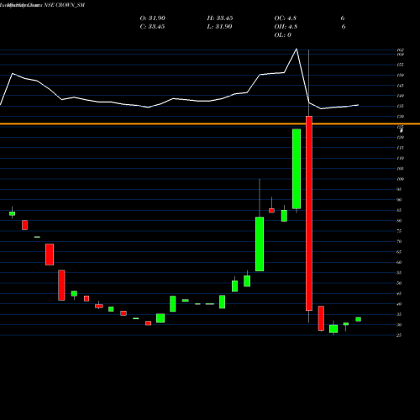Click the 45 price axis label

tap(399, 293)
